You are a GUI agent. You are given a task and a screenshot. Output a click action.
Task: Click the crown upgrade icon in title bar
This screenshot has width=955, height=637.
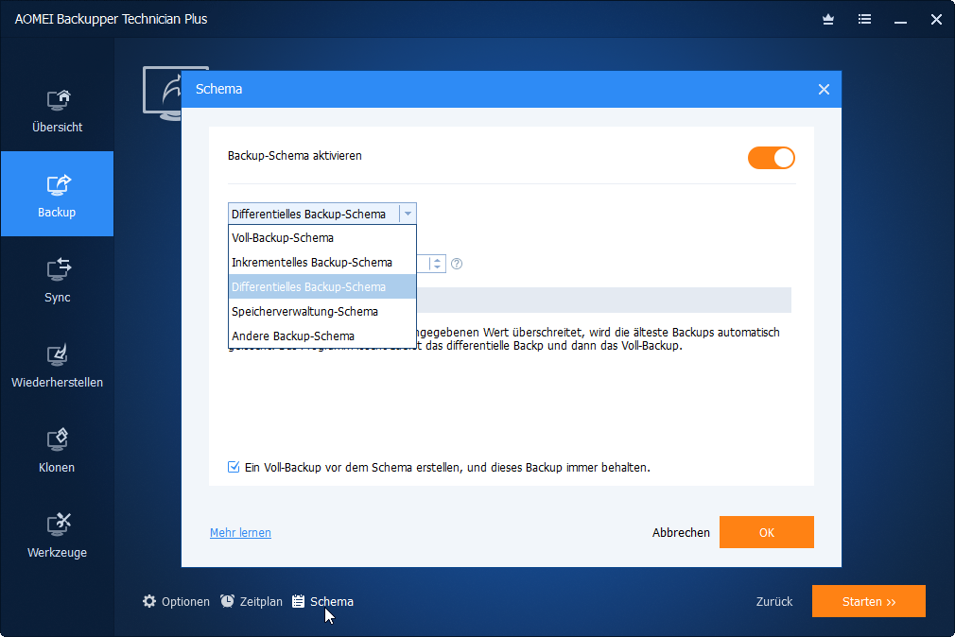pos(827,20)
